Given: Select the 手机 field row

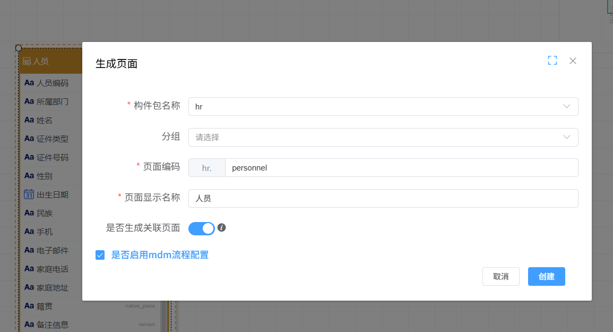Looking at the screenshot, I should (x=51, y=232).
